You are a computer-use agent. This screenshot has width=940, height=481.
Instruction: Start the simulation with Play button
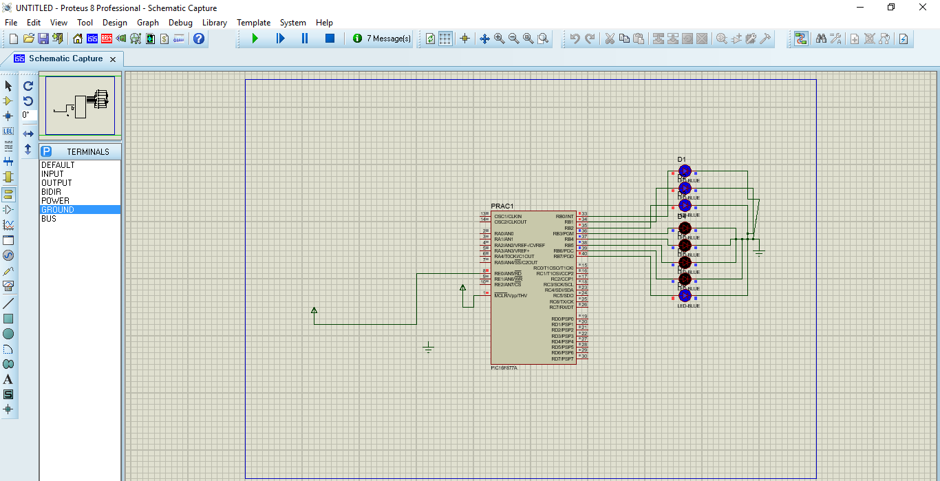coord(255,39)
